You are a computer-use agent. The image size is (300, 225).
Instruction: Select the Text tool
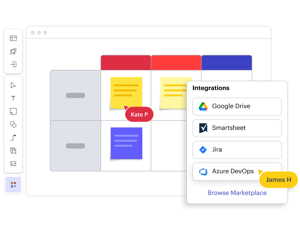[13, 98]
